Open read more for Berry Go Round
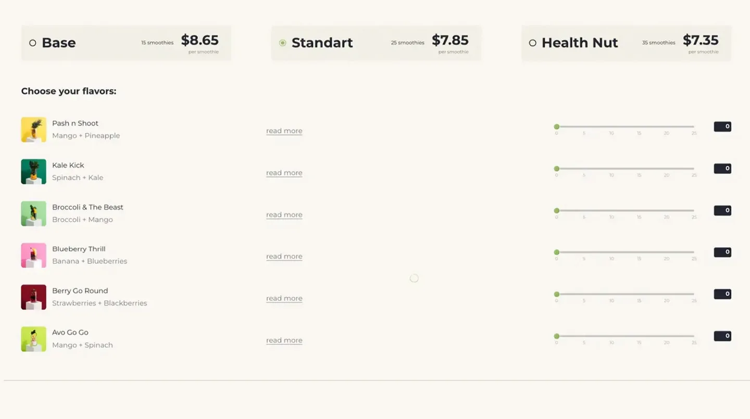Screen dimensions: 750x419 (284, 299)
